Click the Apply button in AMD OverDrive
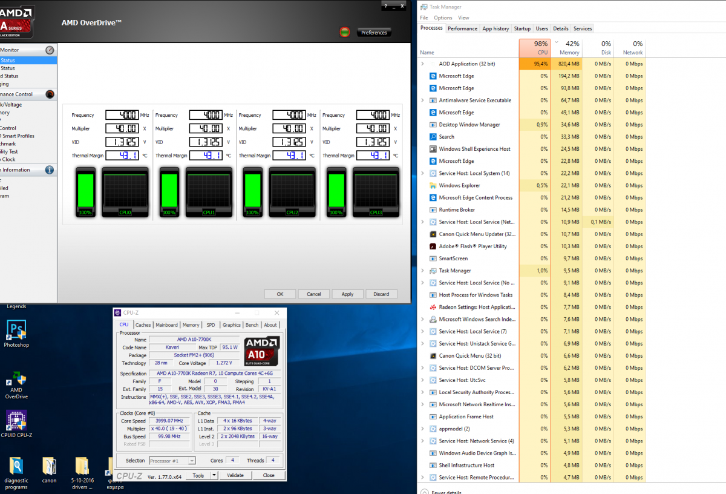 click(x=347, y=294)
